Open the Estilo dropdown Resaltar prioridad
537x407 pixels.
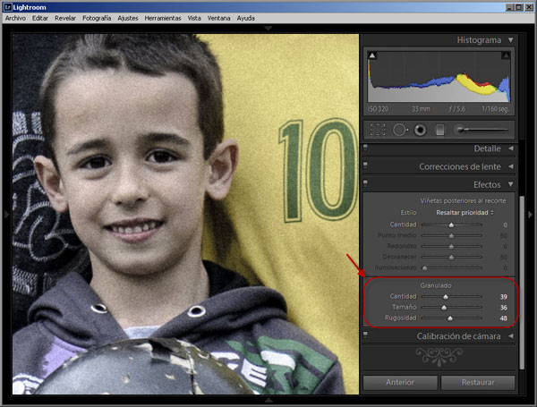pos(465,213)
